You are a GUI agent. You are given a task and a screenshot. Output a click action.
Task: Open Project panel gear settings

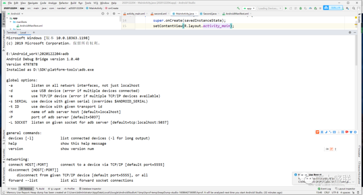click(x=114, y=14)
